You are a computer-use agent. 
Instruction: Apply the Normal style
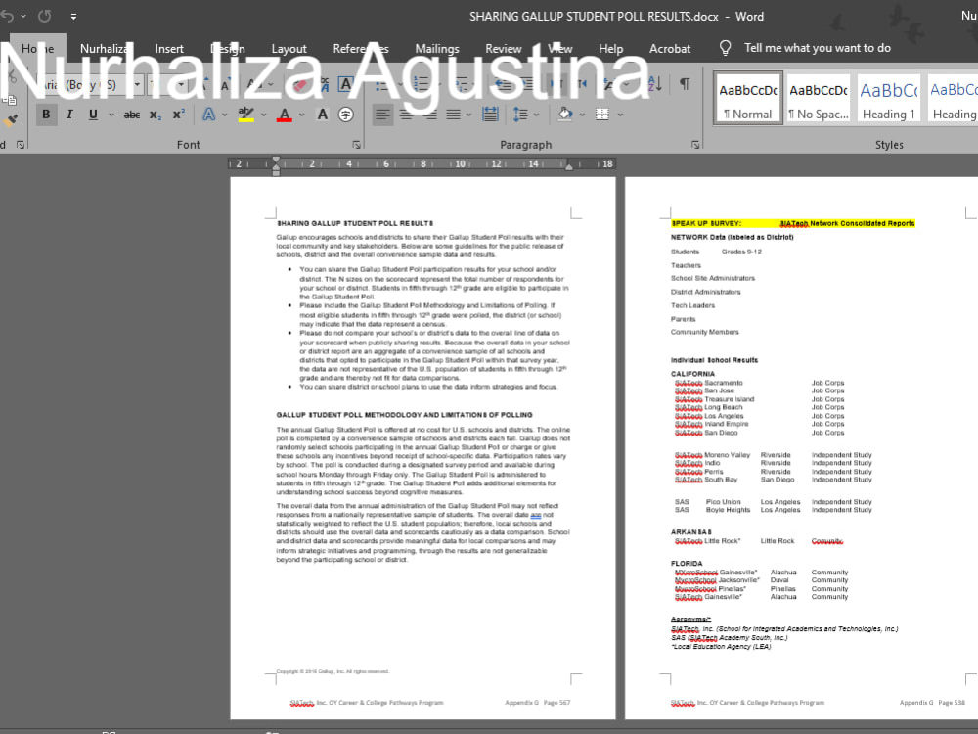point(748,98)
